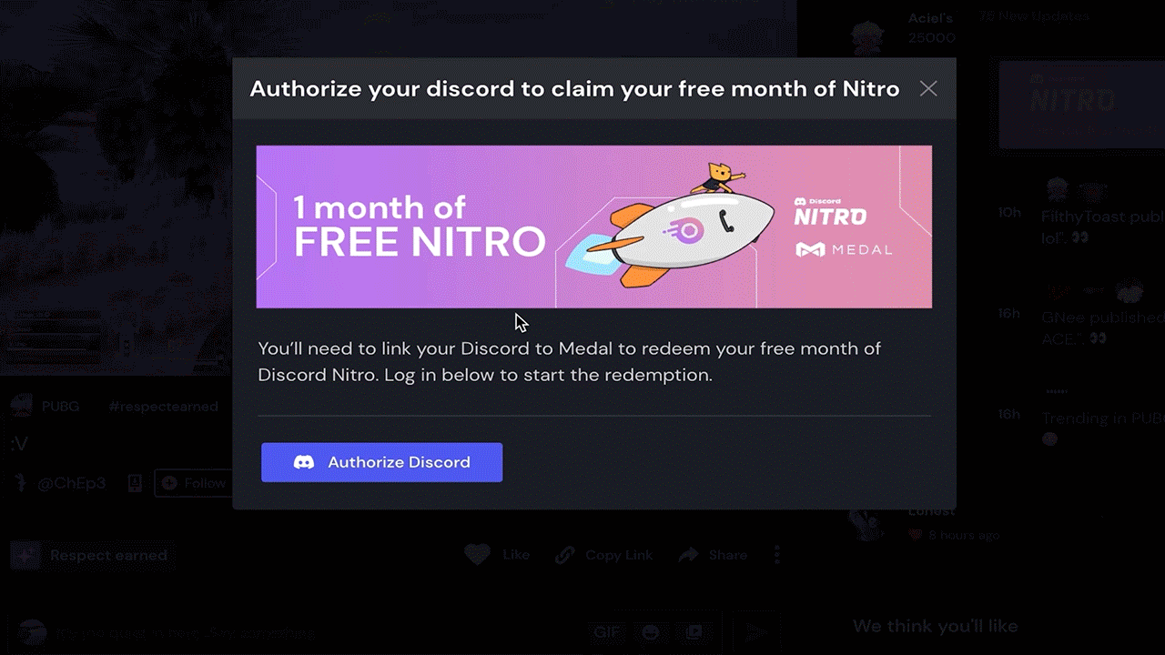Image resolution: width=1165 pixels, height=655 pixels.
Task: Open emoji picker in comment box
Action: tap(651, 631)
